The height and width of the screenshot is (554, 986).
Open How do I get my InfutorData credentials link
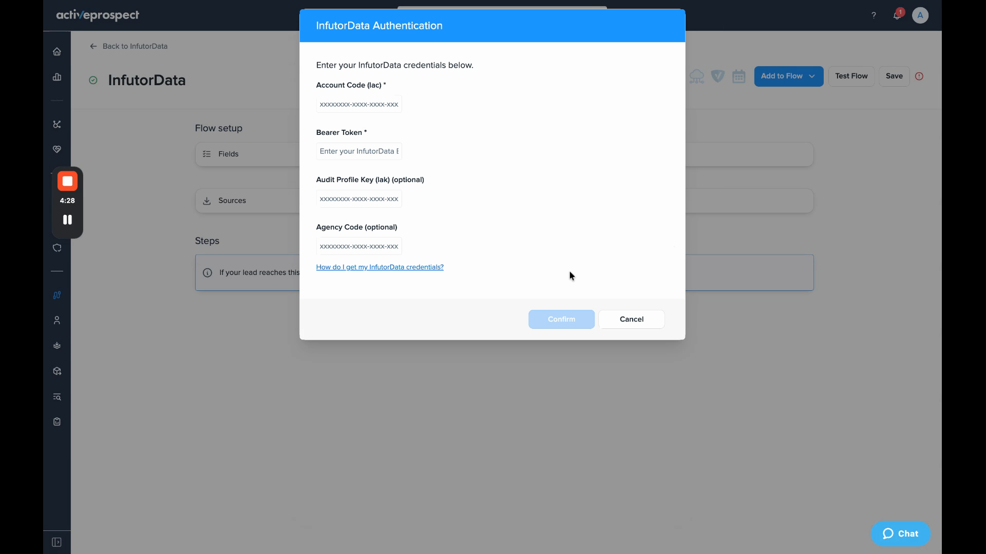pos(380,267)
